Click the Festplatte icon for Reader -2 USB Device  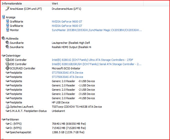7,89
